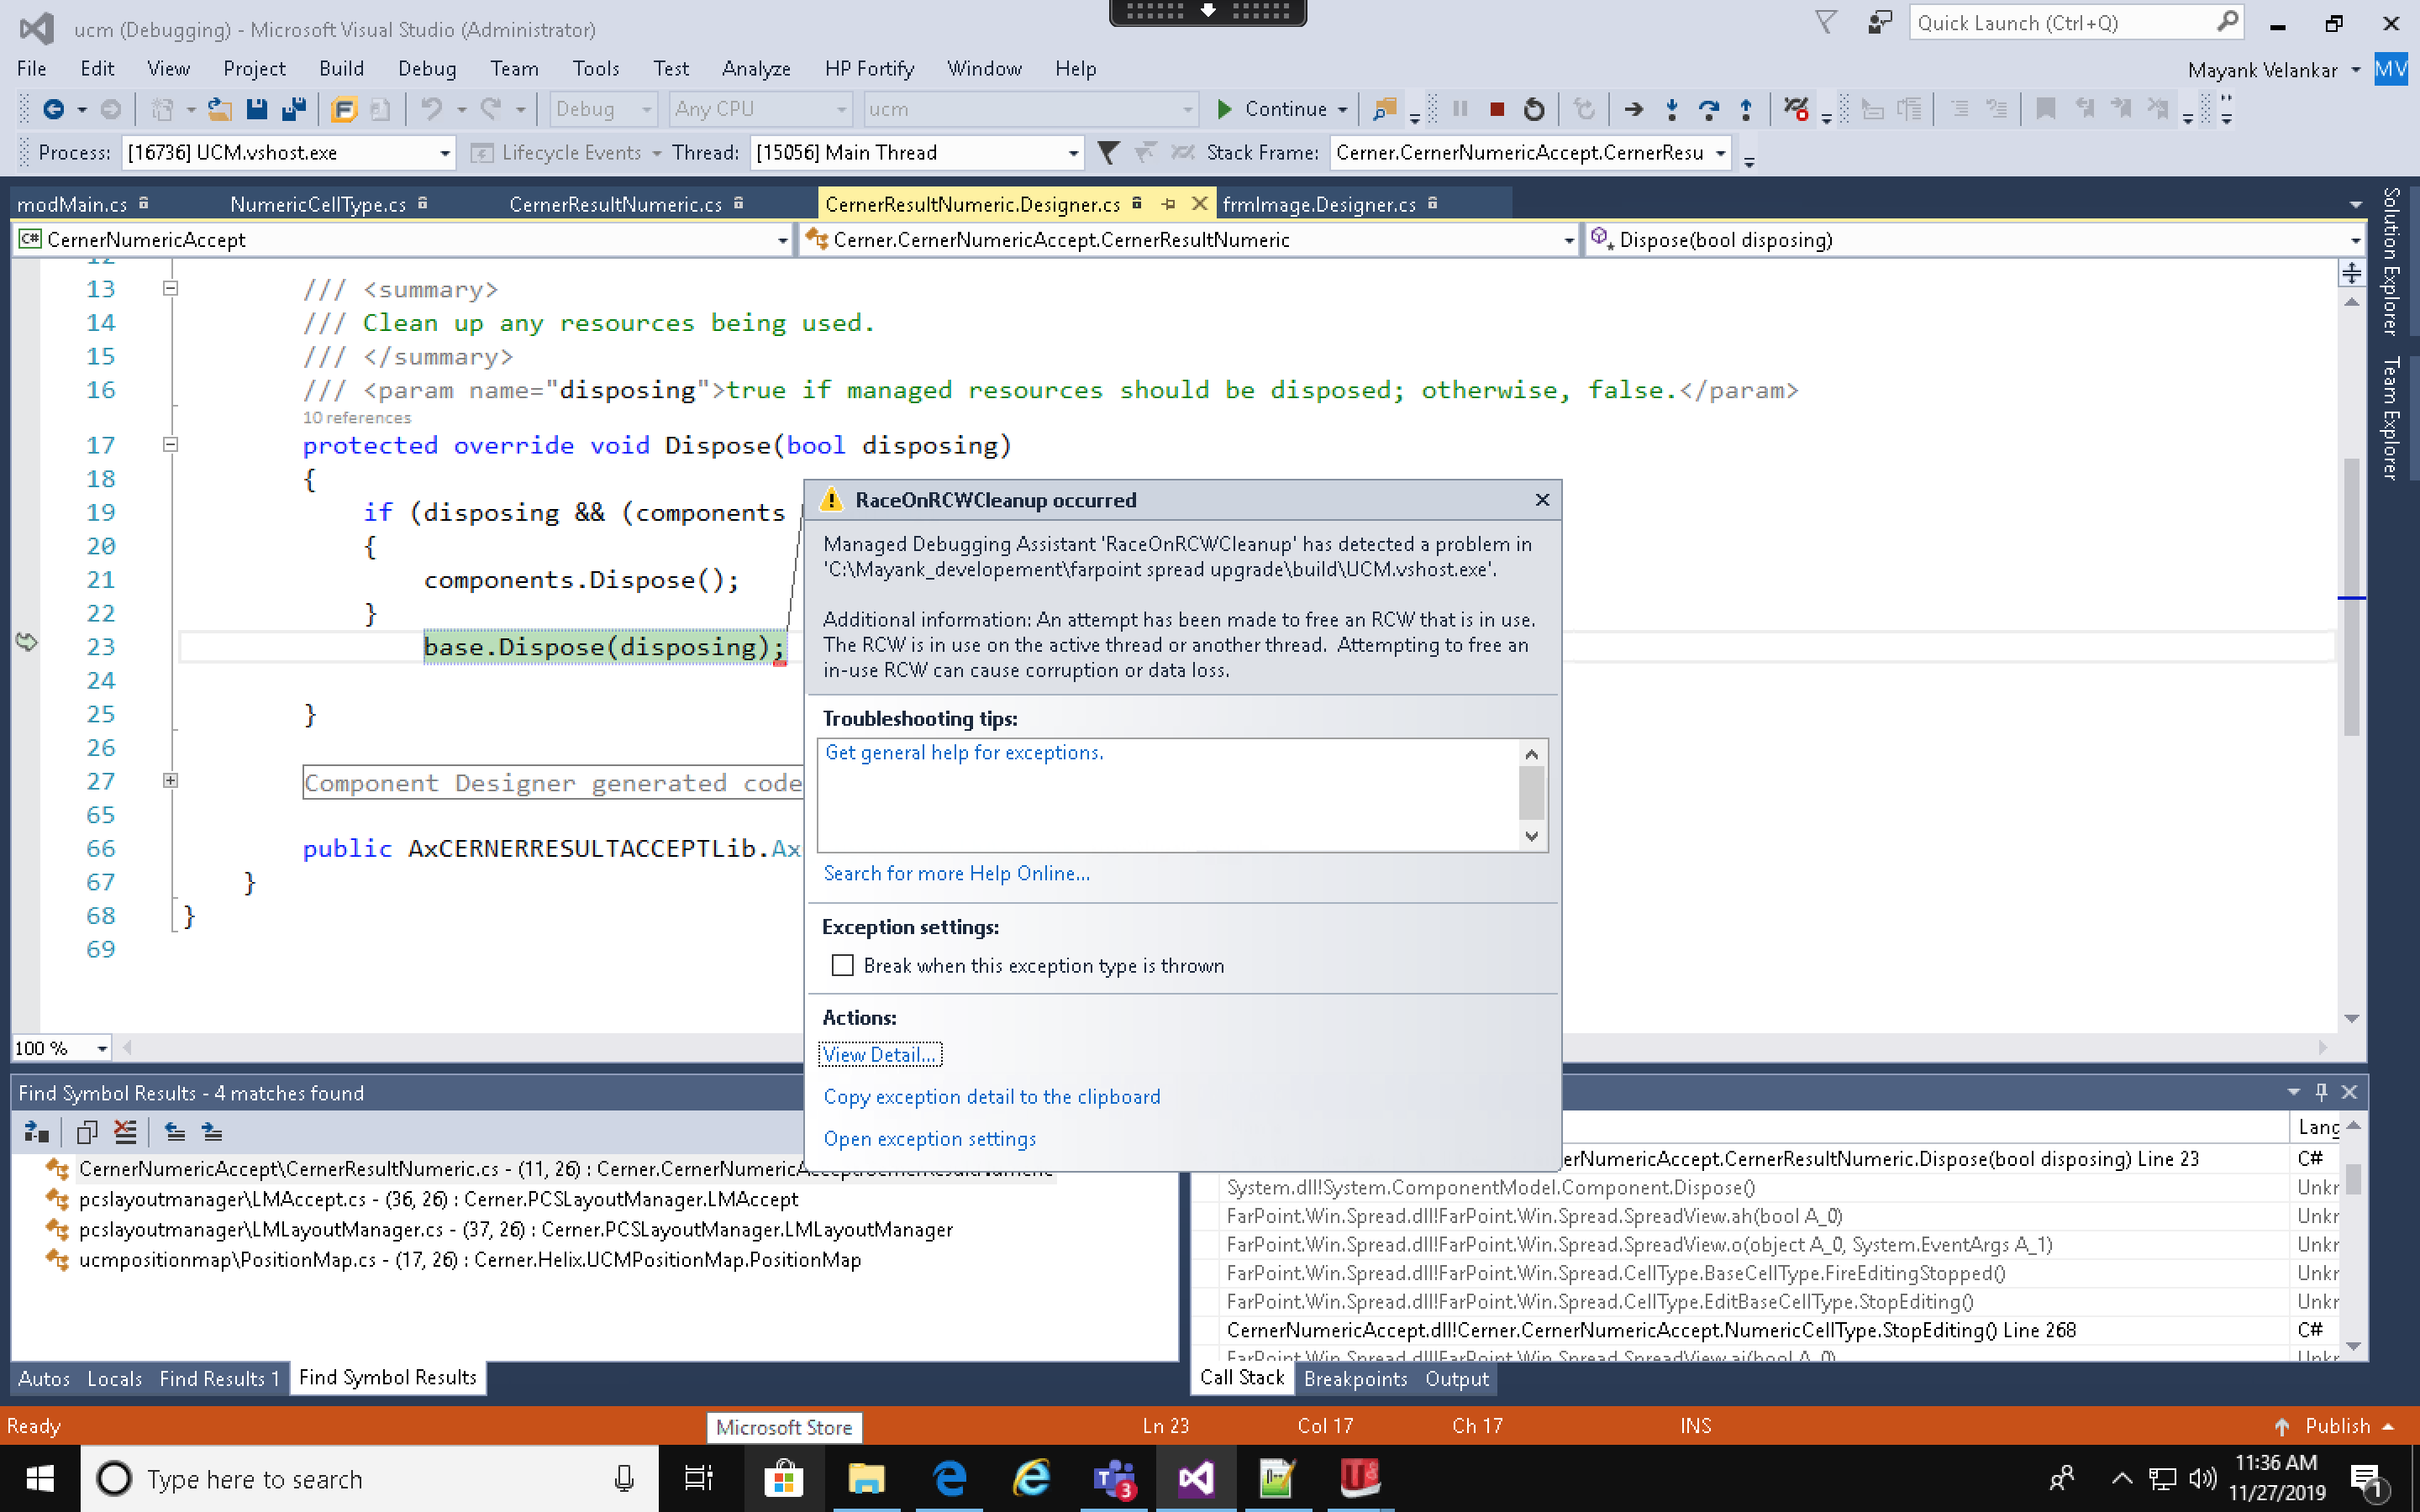The height and width of the screenshot is (1512, 2420).
Task: Click the Save floppy disk icon
Action: (257, 109)
